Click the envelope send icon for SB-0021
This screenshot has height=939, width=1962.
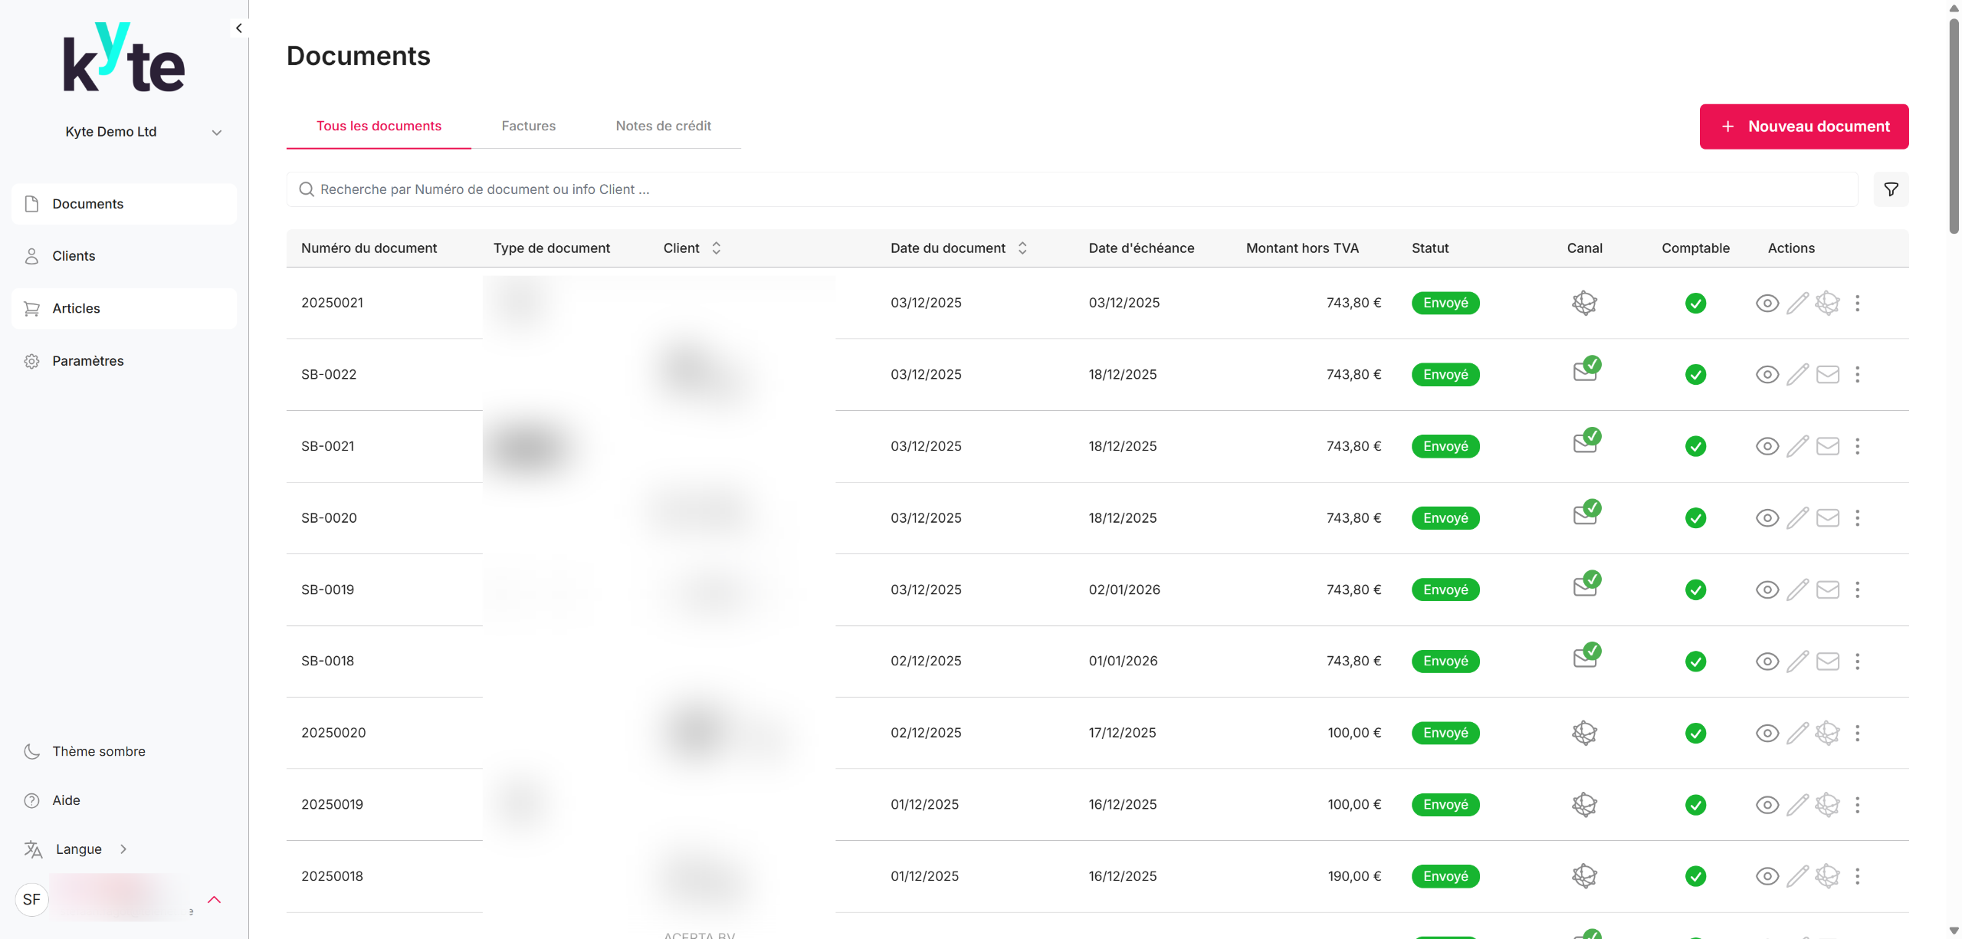(1828, 446)
